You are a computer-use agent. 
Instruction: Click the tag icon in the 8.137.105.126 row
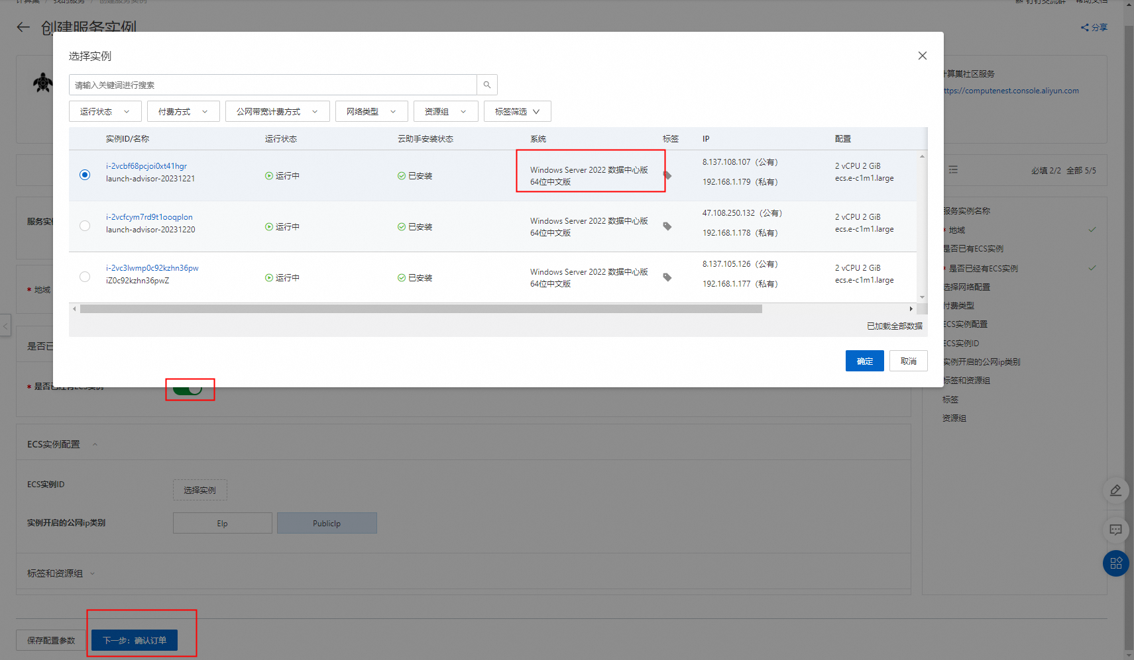[x=667, y=277]
